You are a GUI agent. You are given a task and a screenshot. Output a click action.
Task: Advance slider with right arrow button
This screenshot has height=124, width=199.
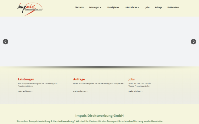pos(193,42)
